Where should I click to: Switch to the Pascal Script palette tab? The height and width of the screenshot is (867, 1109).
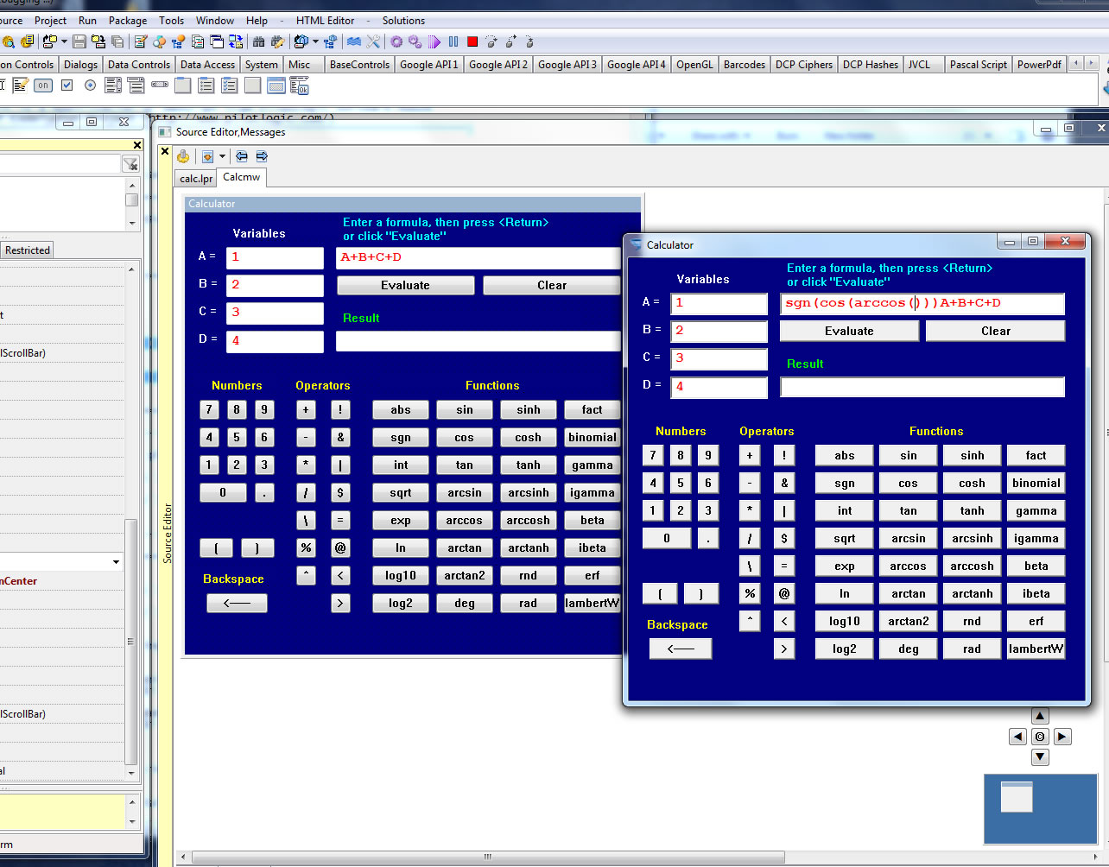click(x=978, y=65)
